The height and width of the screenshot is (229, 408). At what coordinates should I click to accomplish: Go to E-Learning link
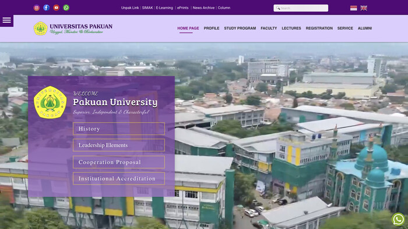164,8
